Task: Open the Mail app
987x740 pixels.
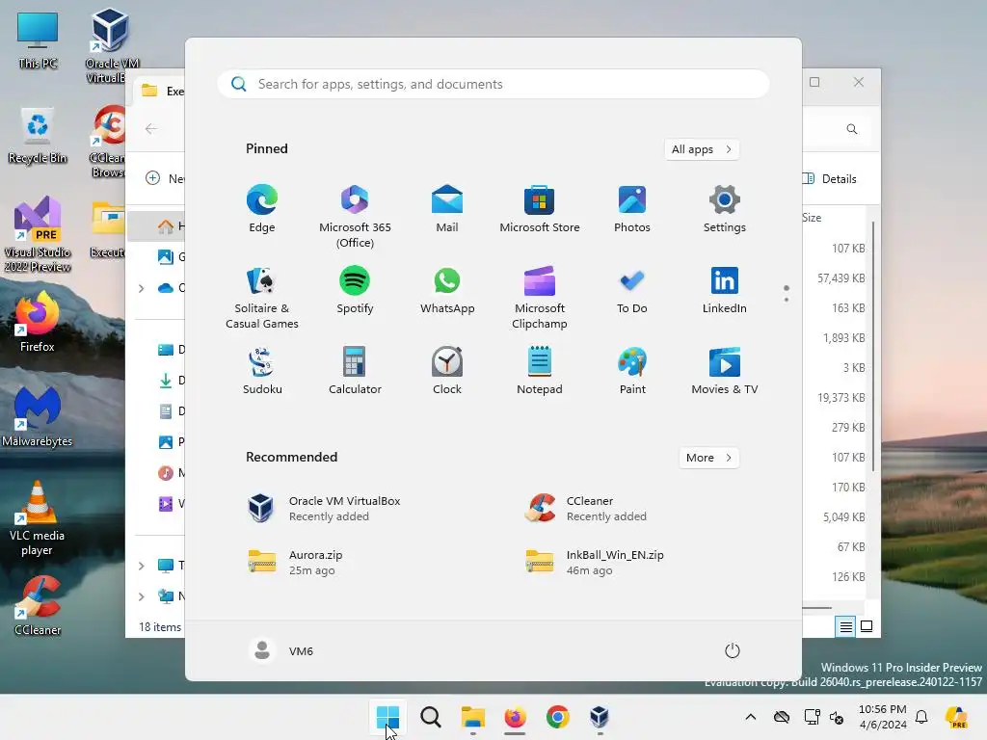Action: tap(447, 209)
